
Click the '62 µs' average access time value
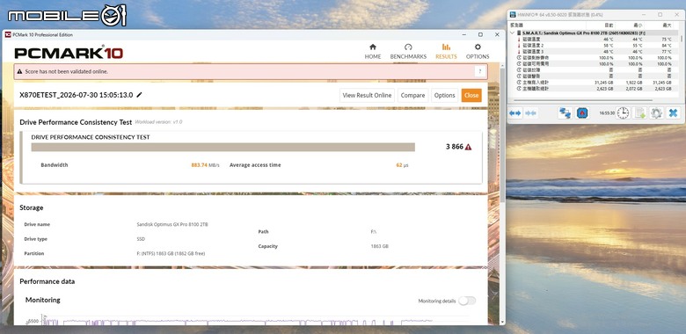click(402, 165)
